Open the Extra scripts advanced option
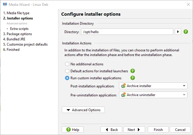The height and width of the screenshot is (135, 193). point(19,29)
